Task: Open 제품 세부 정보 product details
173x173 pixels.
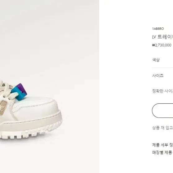Action: 162,145
